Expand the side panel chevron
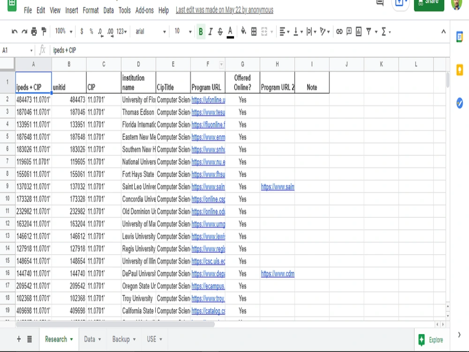The width and height of the screenshot is (469, 352). (x=459, y=335)
